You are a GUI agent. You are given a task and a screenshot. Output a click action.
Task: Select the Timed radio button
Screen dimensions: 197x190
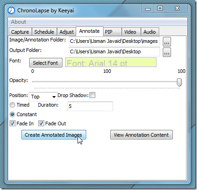[x=12, y=105]
